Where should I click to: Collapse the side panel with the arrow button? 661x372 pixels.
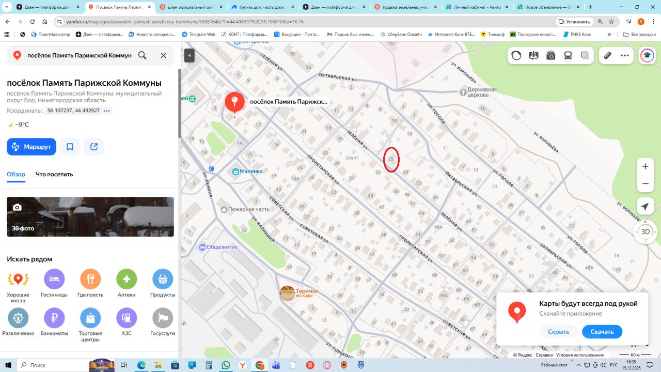(x=190, y=55)
